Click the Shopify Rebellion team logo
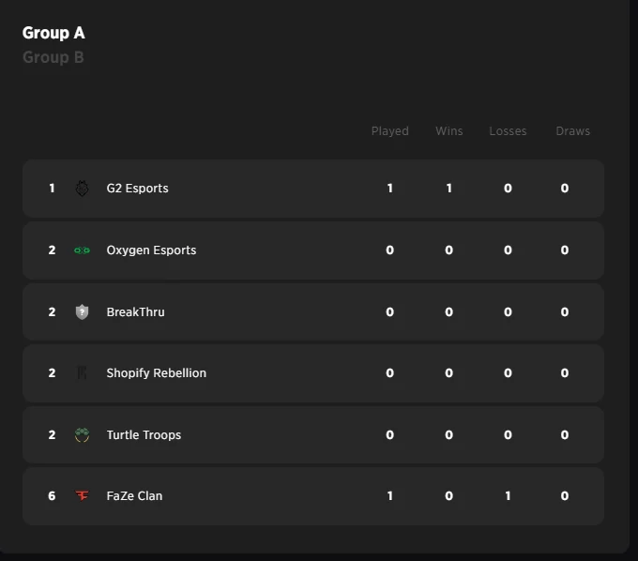 click(82, 372)
